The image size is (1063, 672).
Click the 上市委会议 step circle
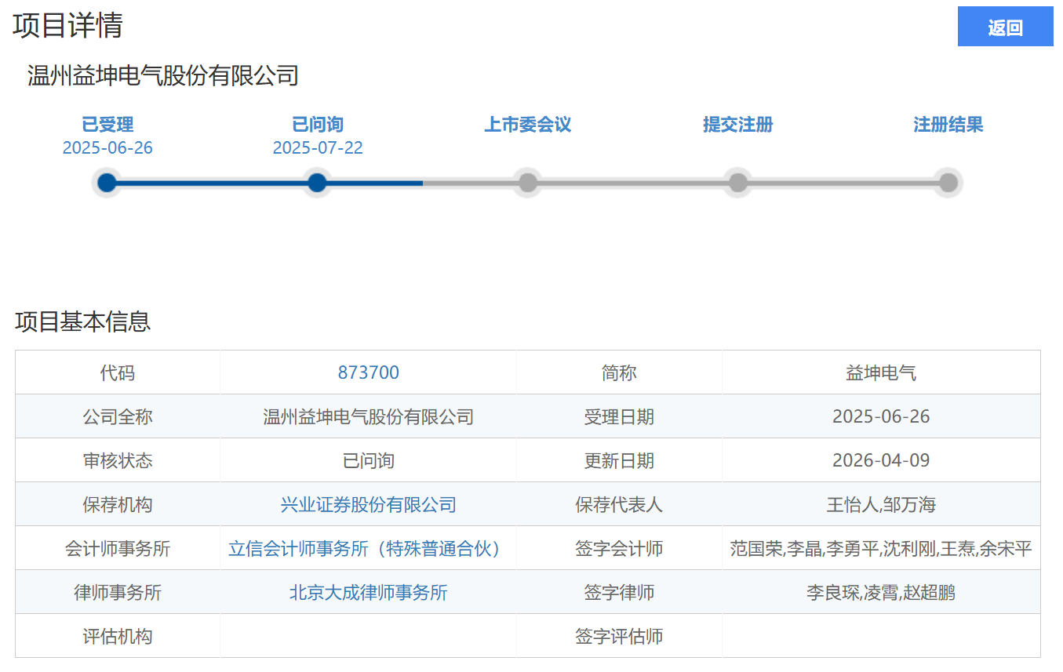tap(528, 183)
